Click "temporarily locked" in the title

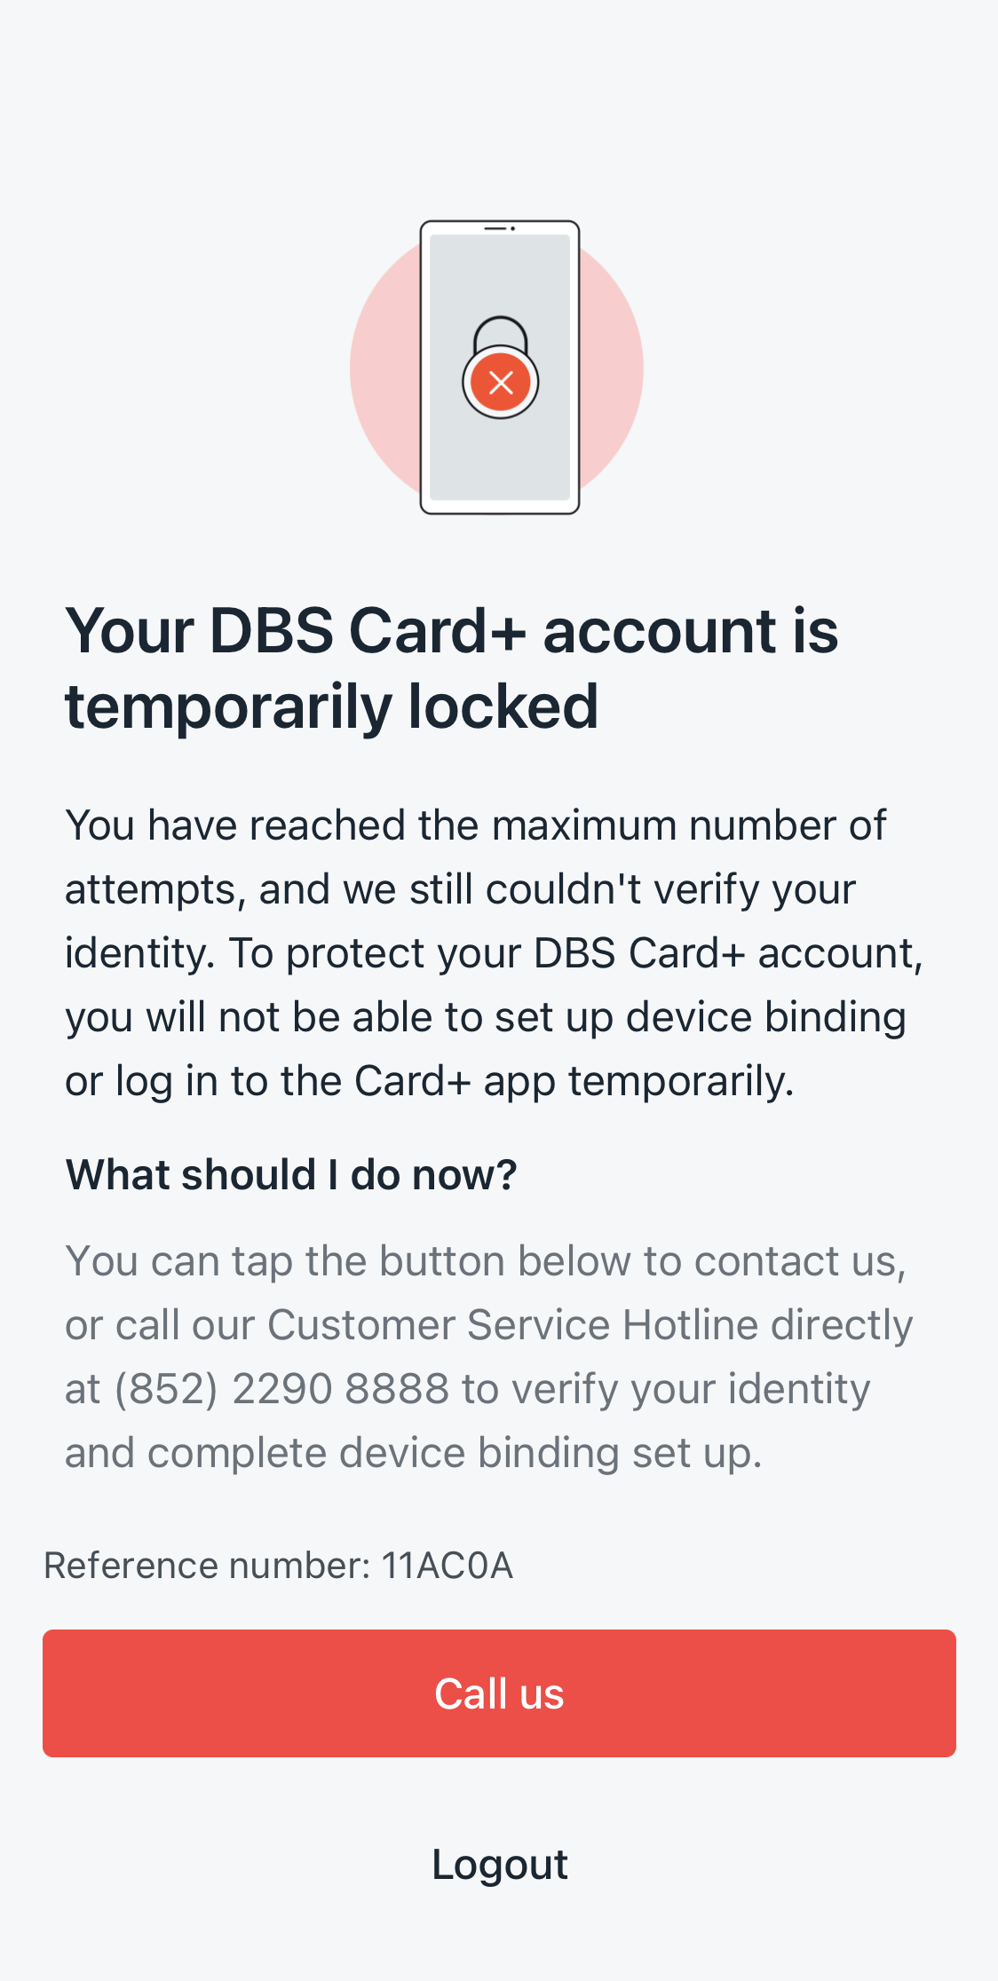click(331, 707)
